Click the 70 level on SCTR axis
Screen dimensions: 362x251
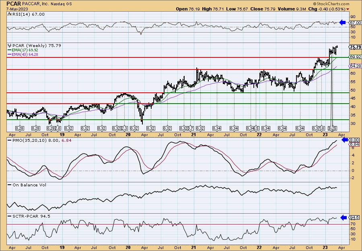pyautogui.click(x=353, y=224)
